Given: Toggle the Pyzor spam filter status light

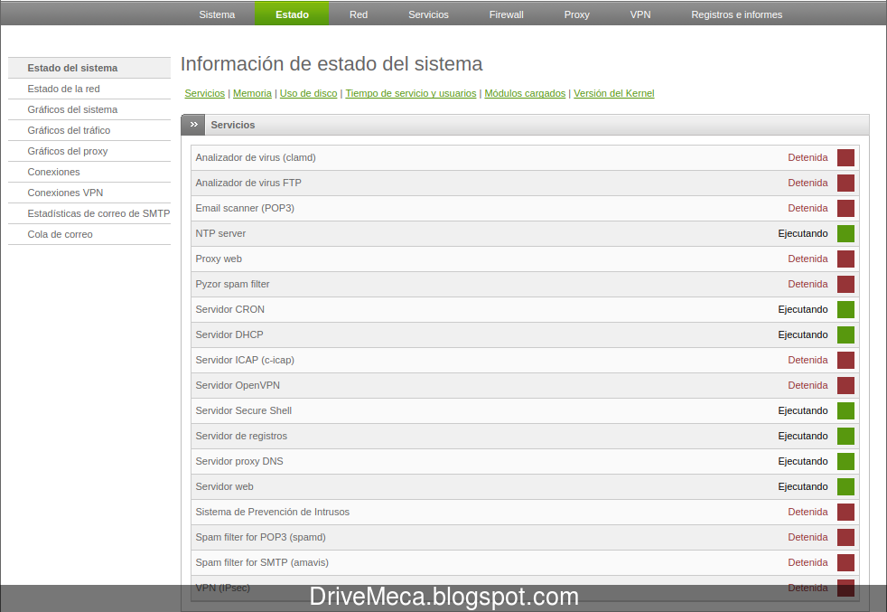Looking at the screenshot, I should tap(845, 284).
